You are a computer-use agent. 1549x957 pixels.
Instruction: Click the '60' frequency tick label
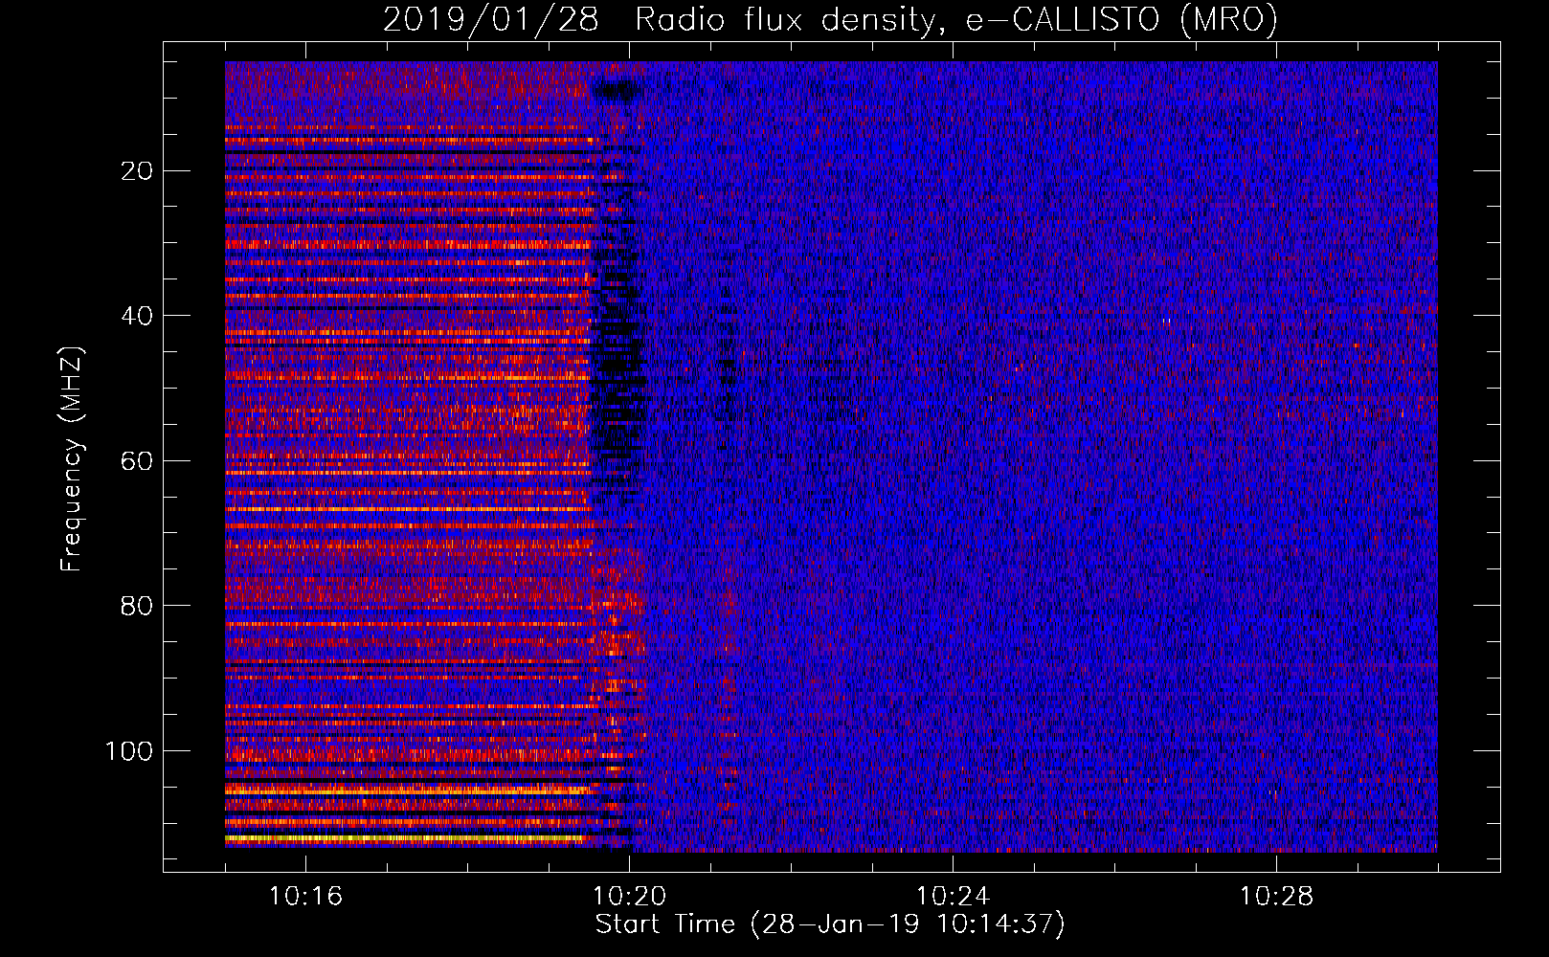pyautogui.click(x=138, y=461)
